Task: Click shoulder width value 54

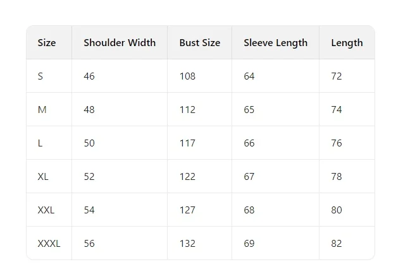Action: pyautogui.click(x=89, y=210)
